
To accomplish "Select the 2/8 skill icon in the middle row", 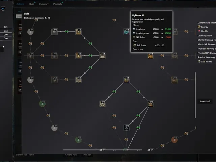I will (78, 56).
